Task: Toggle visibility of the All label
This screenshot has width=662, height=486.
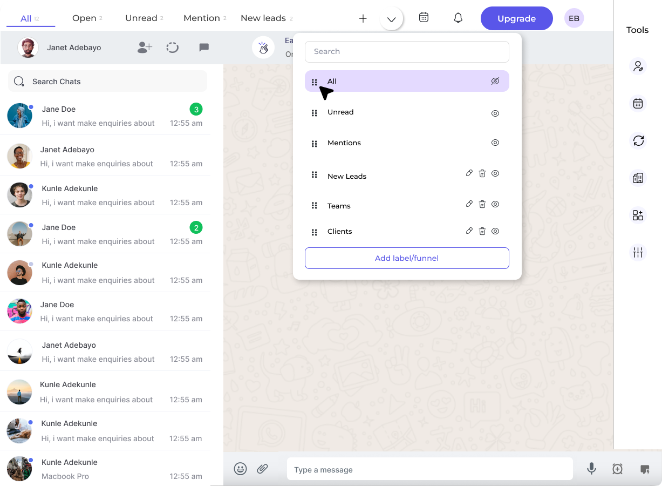Action: (495, 81)
